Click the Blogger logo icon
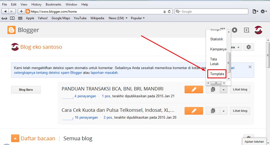Image resolution: width=270 pixels, height=145 pixels. [11, 30]
